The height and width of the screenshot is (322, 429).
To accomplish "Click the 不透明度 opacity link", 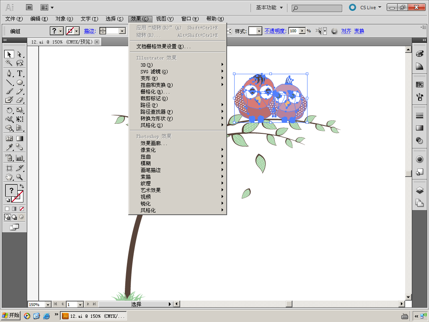I will coord(275,31).
